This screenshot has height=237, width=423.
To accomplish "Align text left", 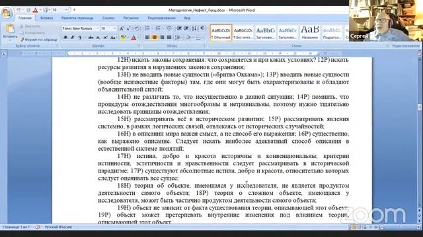I will pyautogui.click(x=147, y=38).
